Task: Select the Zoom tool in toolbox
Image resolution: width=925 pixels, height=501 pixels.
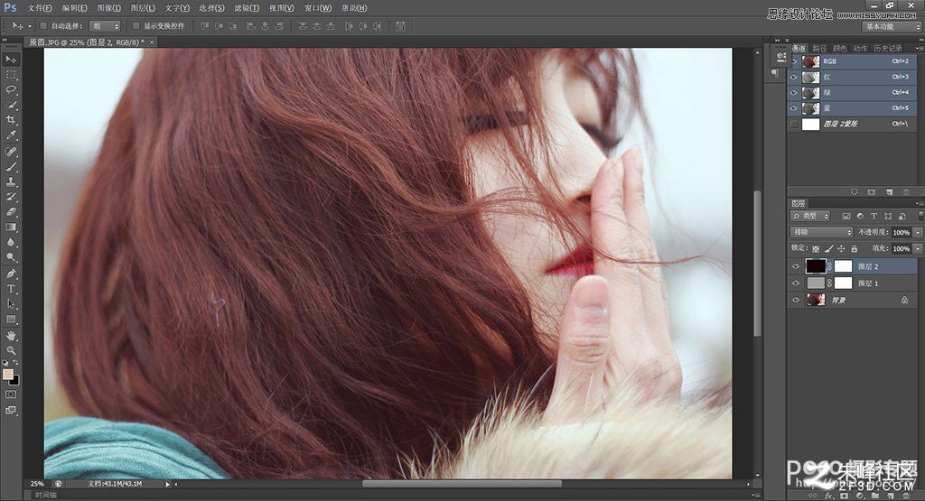Action: (x=11, y=350)
